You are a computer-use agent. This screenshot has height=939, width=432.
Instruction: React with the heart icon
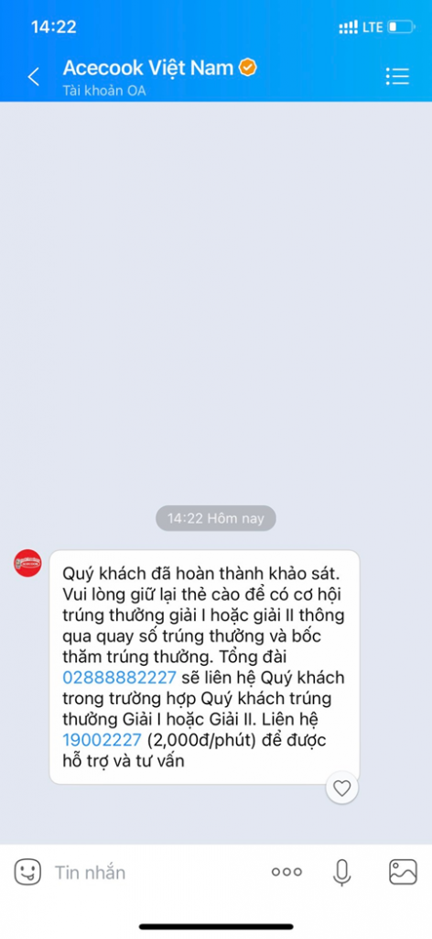(341, 788)
